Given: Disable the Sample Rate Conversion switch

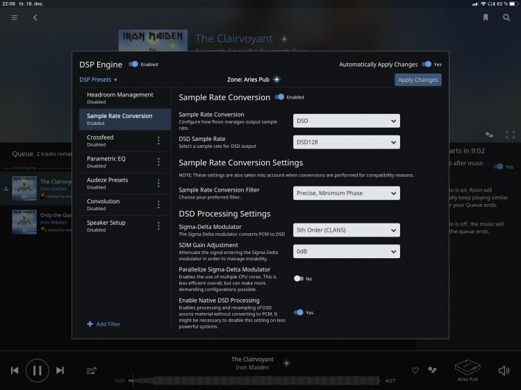Looking at the screenshot, I should [x=279, y=97].
